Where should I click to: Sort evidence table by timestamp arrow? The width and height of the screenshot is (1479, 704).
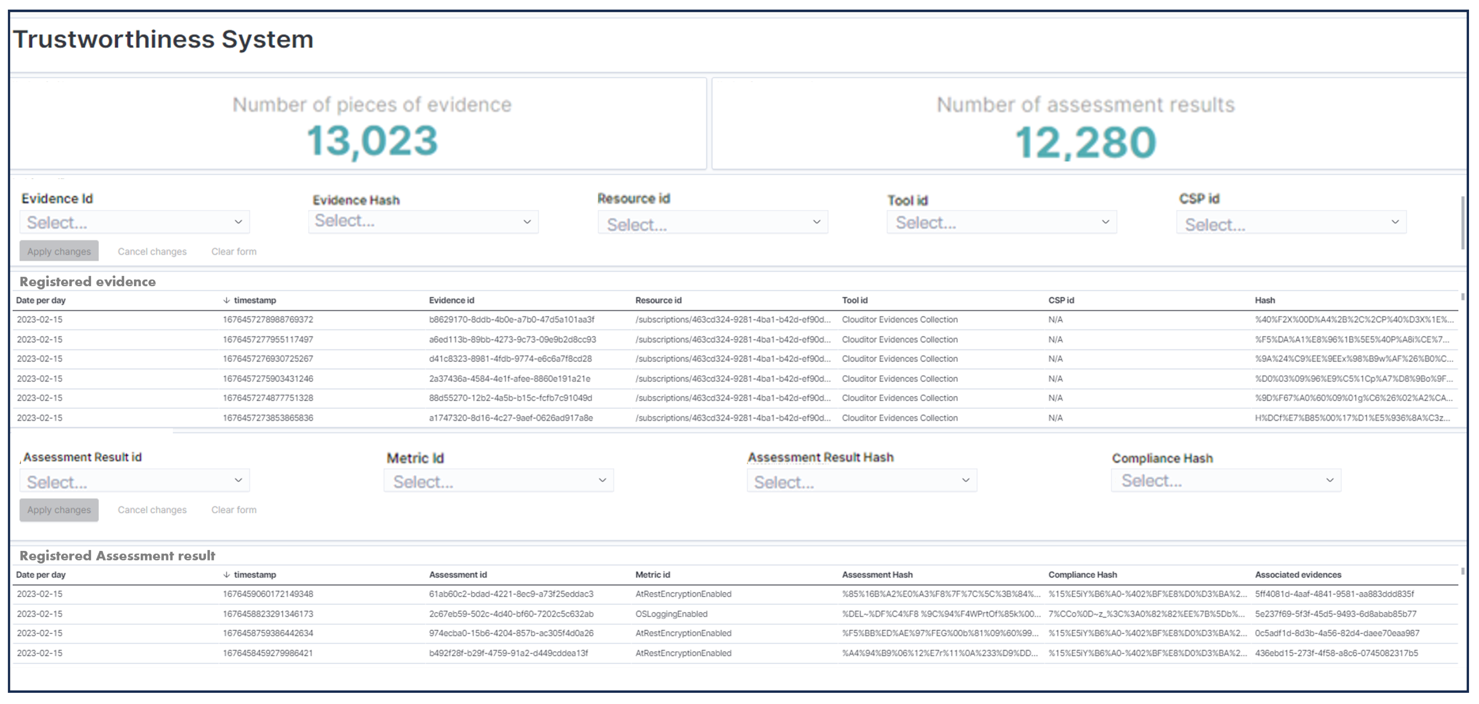tap(226, 300)
